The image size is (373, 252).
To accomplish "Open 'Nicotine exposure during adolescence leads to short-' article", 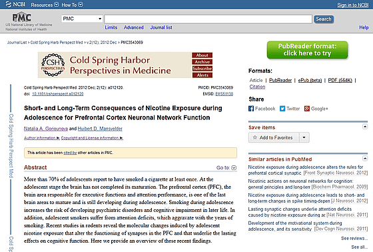I will (x=306, y=198).
